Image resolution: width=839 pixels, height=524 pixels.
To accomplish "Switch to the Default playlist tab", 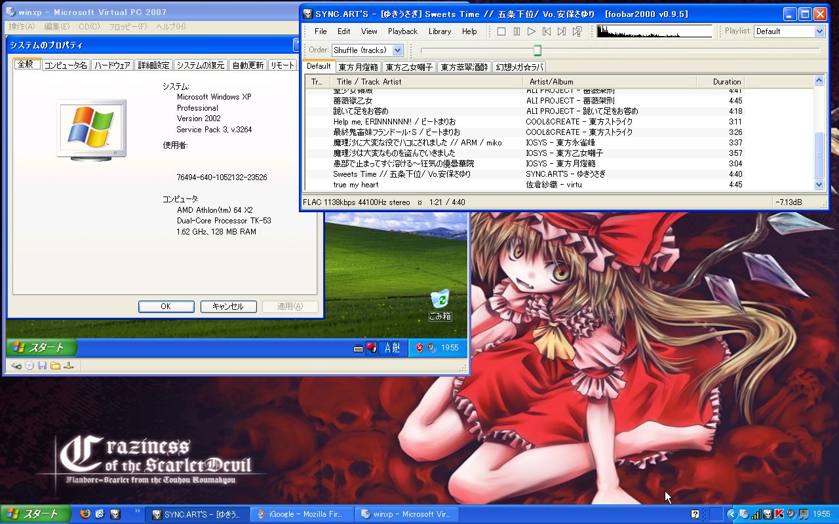I will (x=319, y=66).
